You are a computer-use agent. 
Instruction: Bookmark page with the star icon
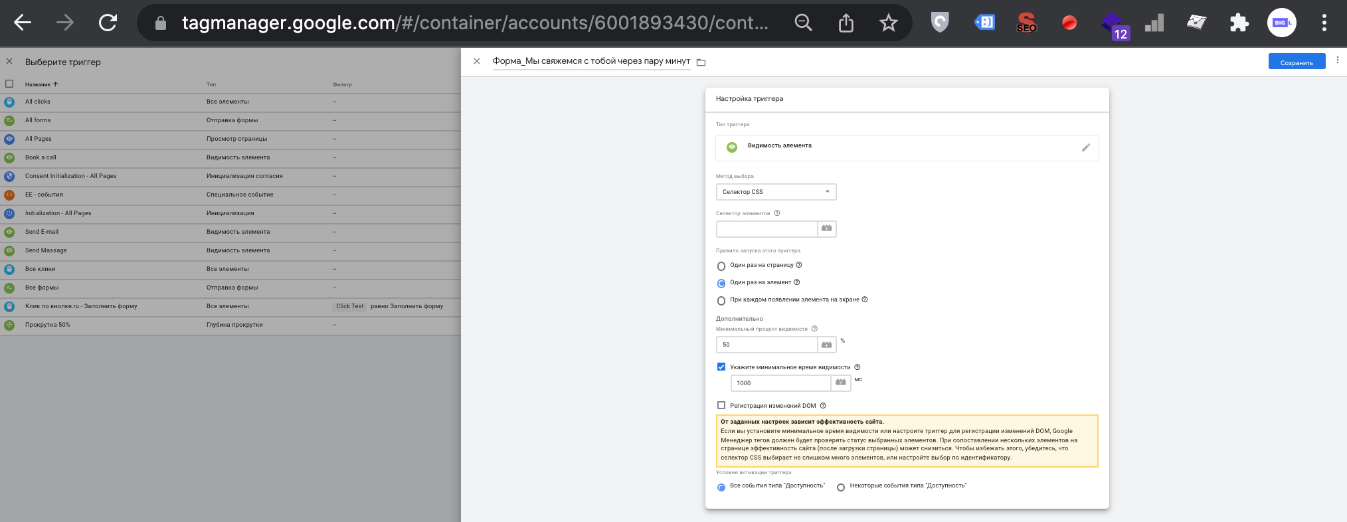click(x=888, y=23)
